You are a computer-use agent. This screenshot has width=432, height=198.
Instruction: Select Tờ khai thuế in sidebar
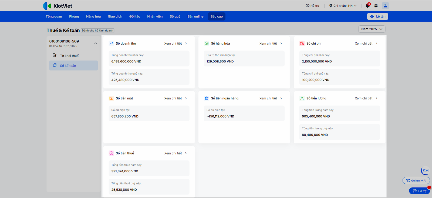pos(69,56)
